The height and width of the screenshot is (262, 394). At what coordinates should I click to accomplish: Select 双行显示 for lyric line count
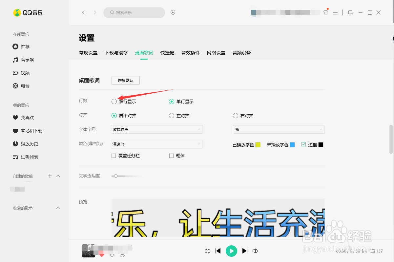coord(114,102)
